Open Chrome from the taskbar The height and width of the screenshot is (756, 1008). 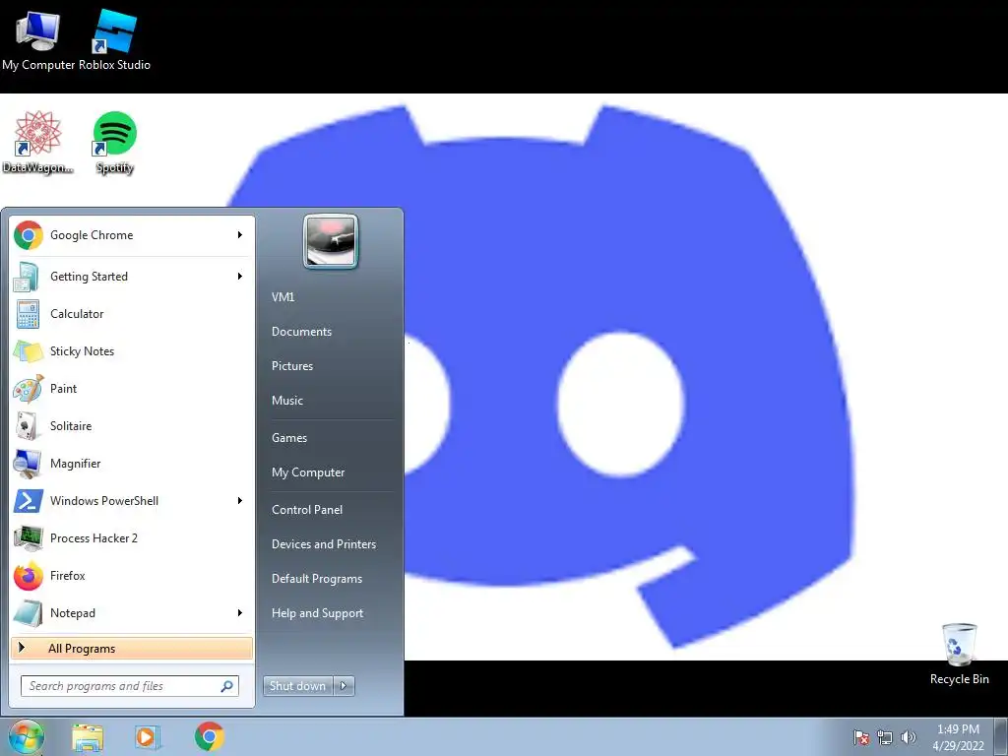point(210,736)
